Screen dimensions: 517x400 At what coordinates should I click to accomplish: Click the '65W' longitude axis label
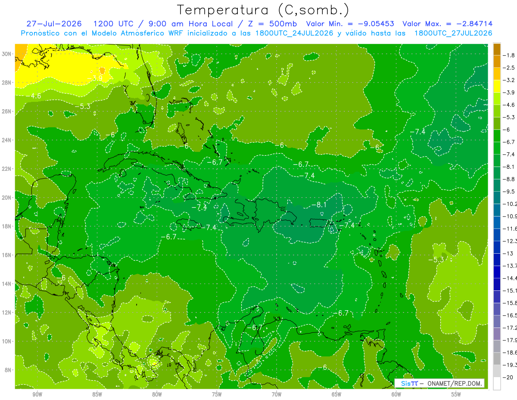point(336,394)
